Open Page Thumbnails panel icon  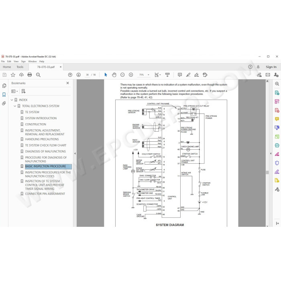(4, 86)
